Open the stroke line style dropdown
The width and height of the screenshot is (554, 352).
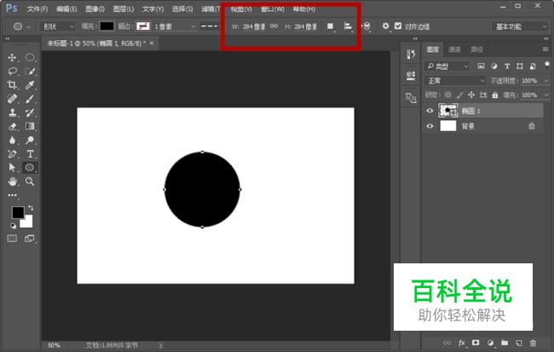point(209,26)
